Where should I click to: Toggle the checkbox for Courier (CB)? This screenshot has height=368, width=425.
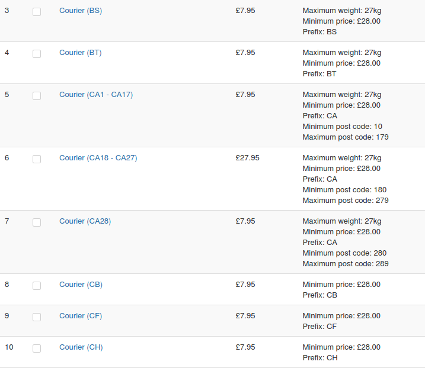click(x=37, y=285)
